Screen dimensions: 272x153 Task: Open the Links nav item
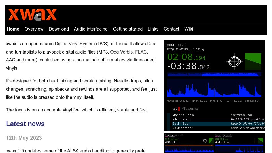(153, 29)
